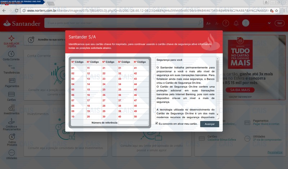This screenshot has height=169, width=288.
Task: Open the Pagamentos barcode icon
Action: pyautogui.click(x=12, y=80)
